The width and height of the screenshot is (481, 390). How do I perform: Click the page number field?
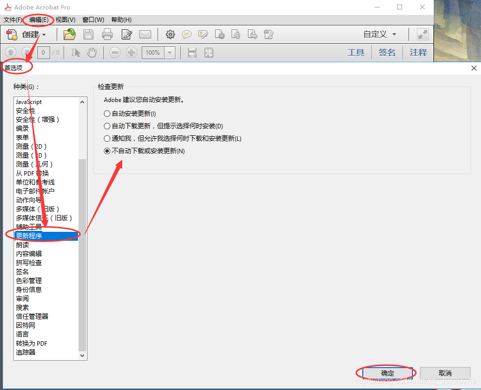43,53
